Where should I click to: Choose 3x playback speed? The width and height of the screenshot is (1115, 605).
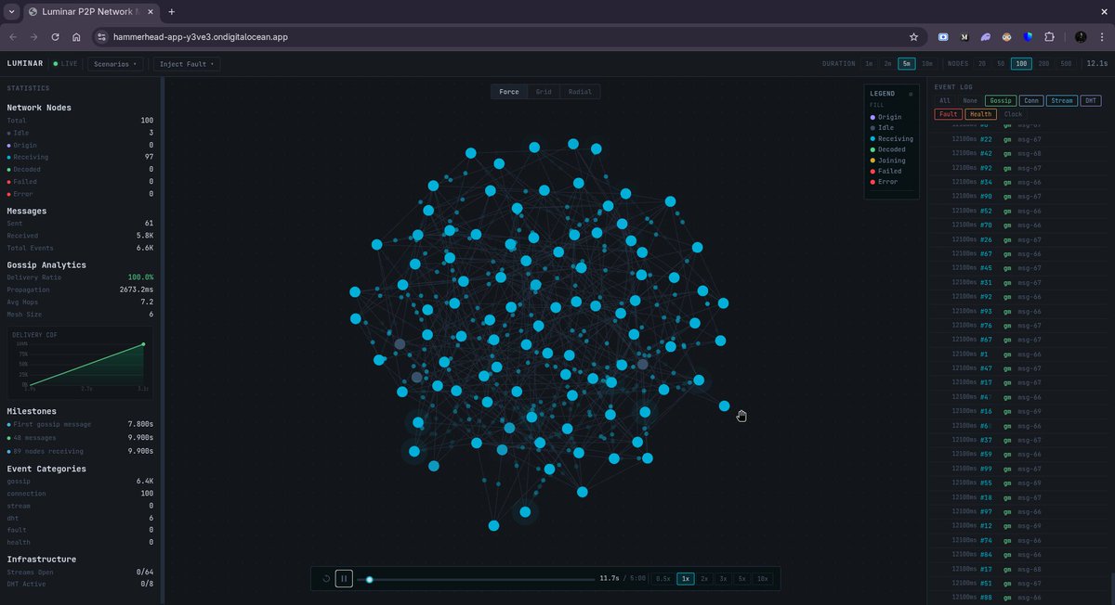[723, 578]
